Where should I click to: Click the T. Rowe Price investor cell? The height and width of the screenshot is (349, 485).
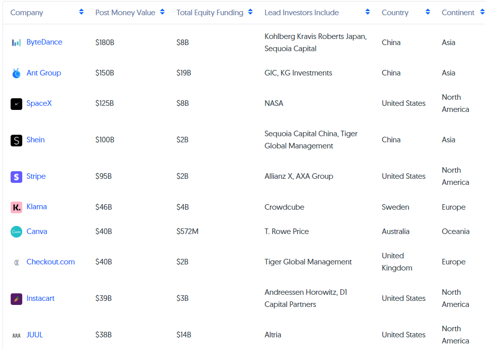[x=286, y=231]
